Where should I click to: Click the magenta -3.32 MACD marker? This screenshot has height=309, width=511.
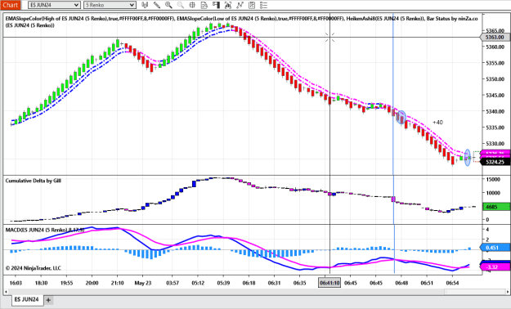[x=495, y=267]
